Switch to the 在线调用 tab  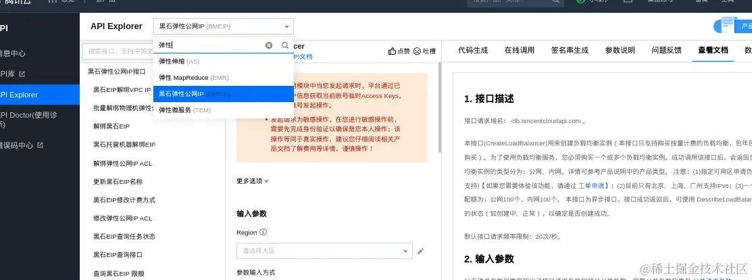(520, 50)
